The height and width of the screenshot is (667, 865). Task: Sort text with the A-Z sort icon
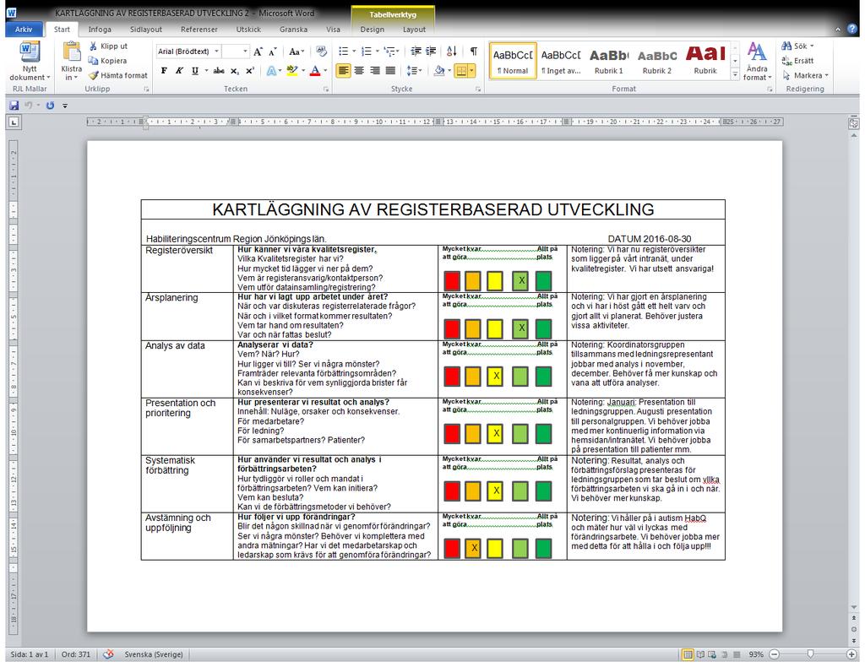[452, 52]
